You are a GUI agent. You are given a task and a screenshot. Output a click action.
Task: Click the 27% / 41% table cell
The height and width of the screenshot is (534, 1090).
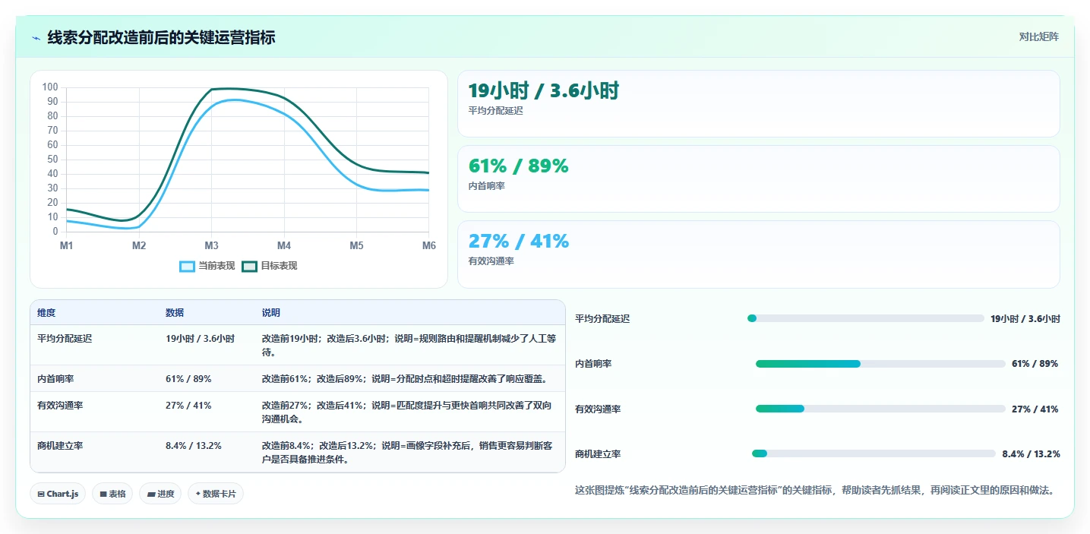point(188,405)
